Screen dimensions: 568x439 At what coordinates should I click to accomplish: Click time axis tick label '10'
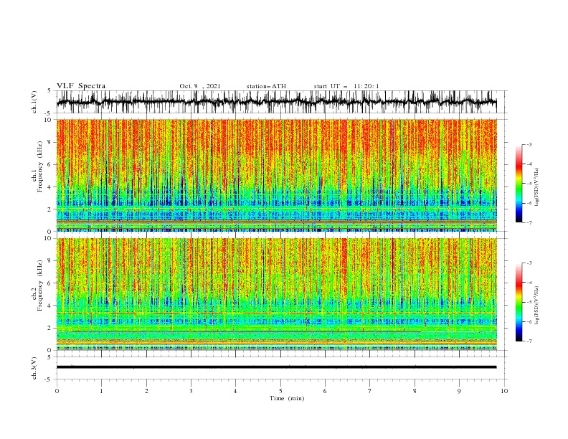[x=504, y=391]
